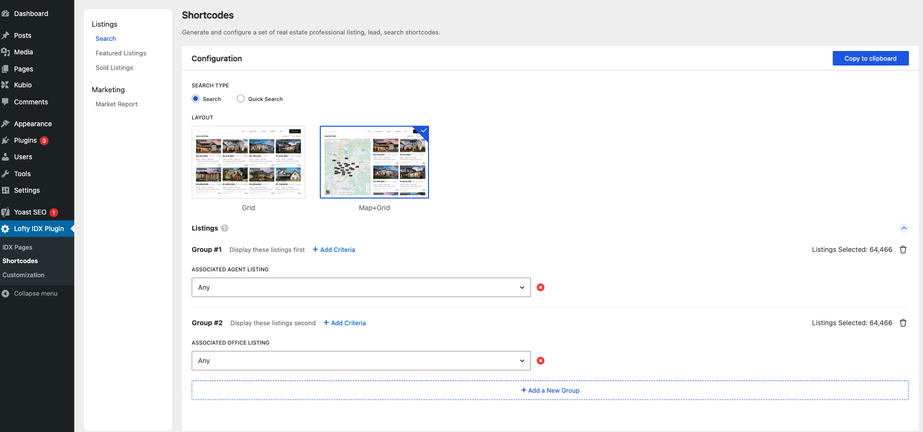The height and width of the screenshot is (432, 923).
Task: Open Plugins in the admin sidebar
Action: pos(25,140)
